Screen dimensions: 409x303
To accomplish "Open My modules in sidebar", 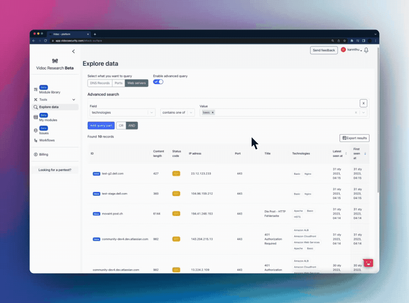I will point(48,120).
